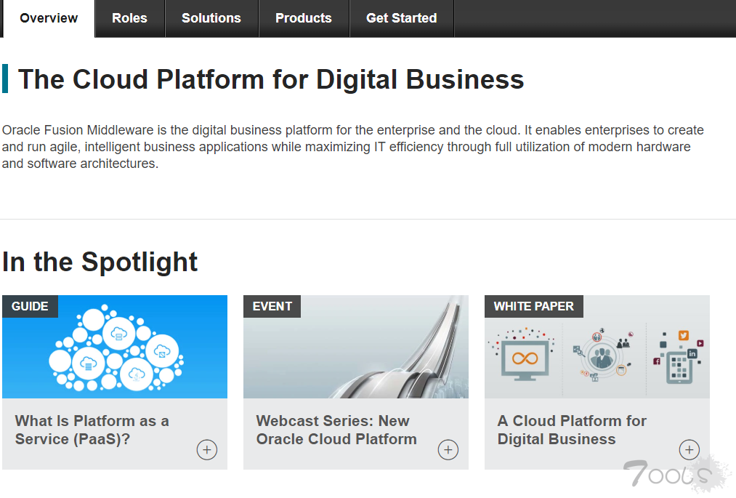Image resolution: width=736 pixels, height=498 pixels.
Task: Open the Get Started tab
Action: pos(401,18)
